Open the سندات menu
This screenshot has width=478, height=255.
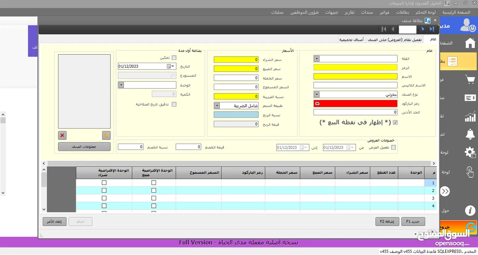pos(367,12)
